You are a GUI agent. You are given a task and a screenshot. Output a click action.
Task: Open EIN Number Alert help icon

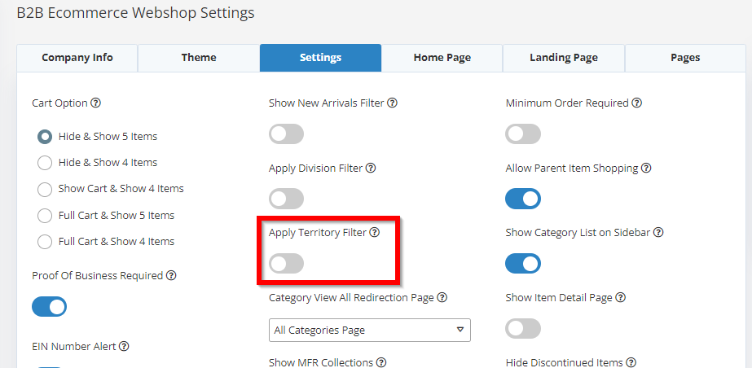click(124, 346)
